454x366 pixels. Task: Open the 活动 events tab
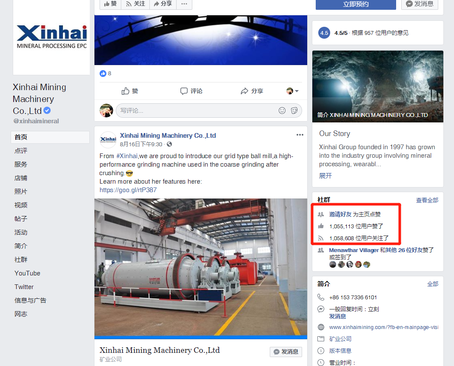tap(21, 233)
